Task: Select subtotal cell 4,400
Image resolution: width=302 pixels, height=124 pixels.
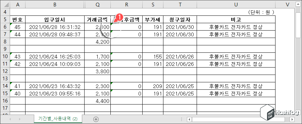Action: click(x=97, y=101)
